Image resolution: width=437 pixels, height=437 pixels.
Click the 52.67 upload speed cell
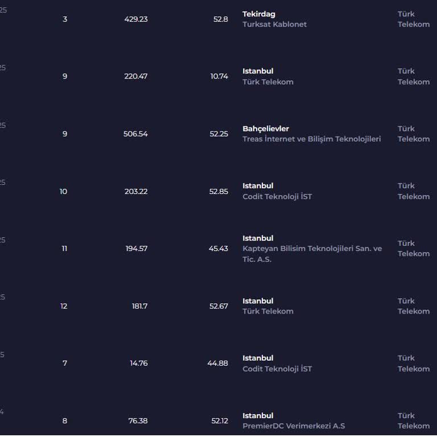tap(218, 306)
